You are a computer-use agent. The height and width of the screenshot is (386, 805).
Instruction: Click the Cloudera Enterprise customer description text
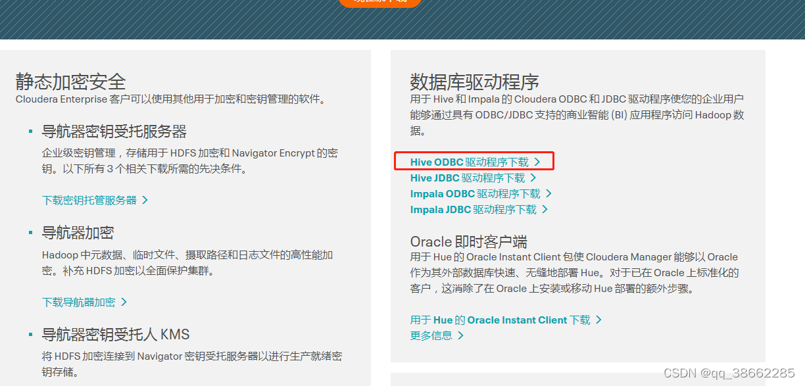[x=171, y=99]
